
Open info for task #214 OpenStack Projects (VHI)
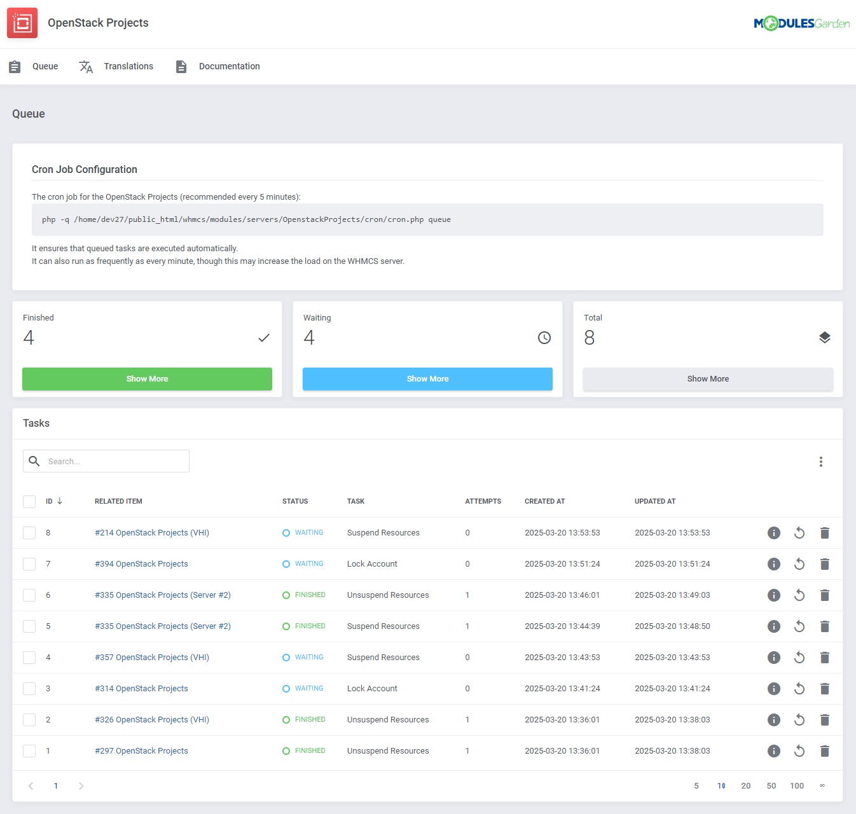point(774,533)
